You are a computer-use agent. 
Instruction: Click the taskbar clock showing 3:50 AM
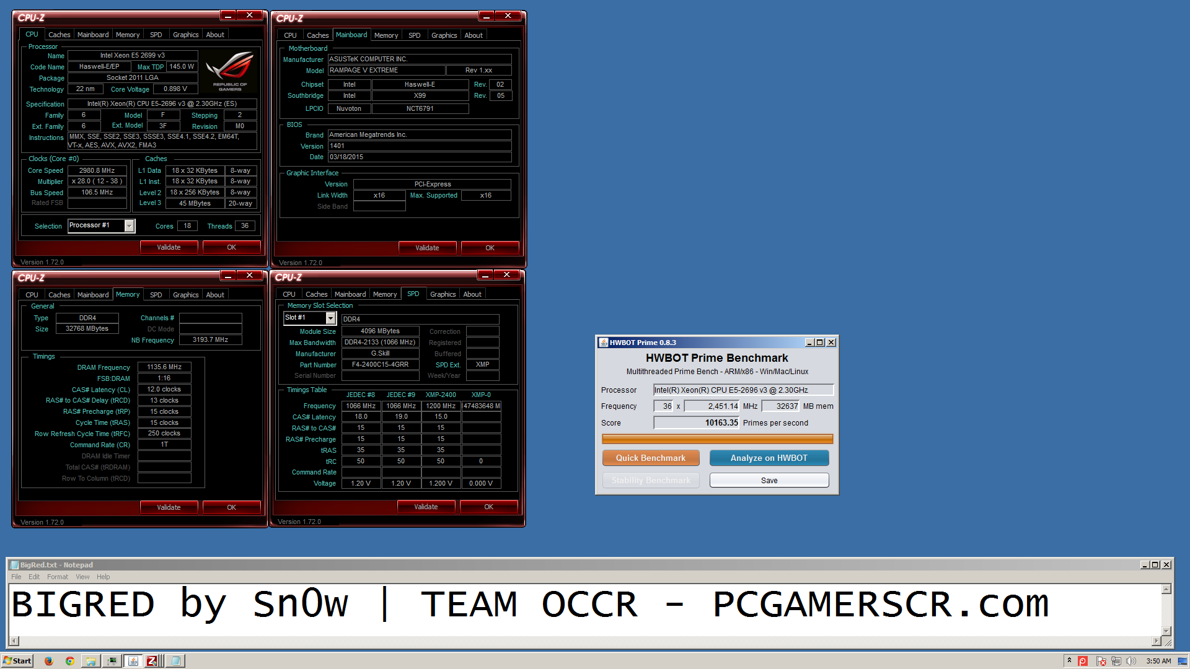pos(1158,661)
